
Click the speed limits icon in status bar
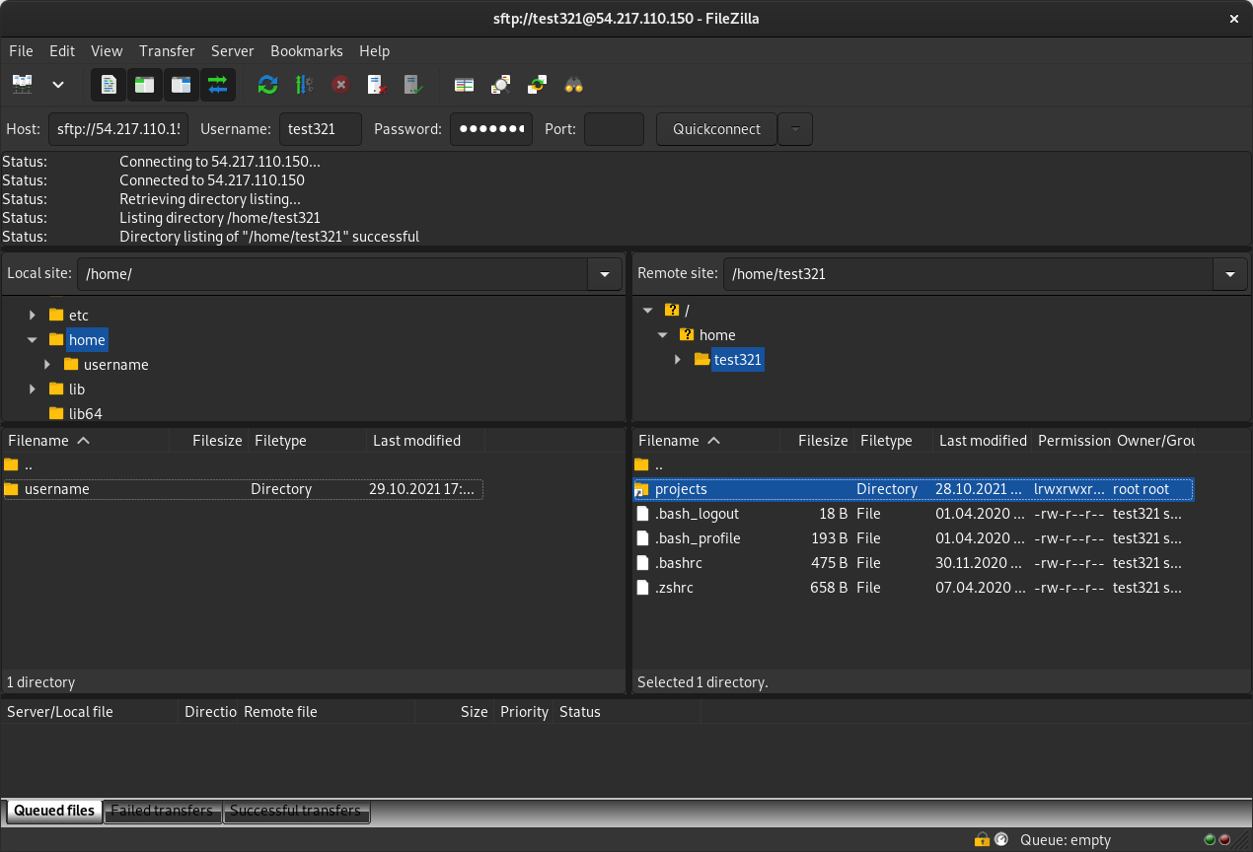1000,840
